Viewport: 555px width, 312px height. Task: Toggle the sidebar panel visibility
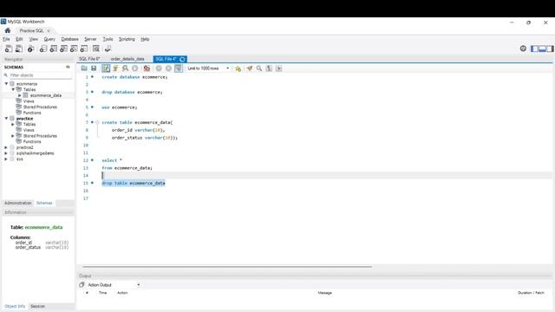[x=534, y=49]
